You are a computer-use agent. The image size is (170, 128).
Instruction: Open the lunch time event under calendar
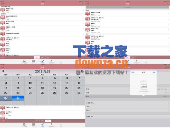tap(42, 113)
